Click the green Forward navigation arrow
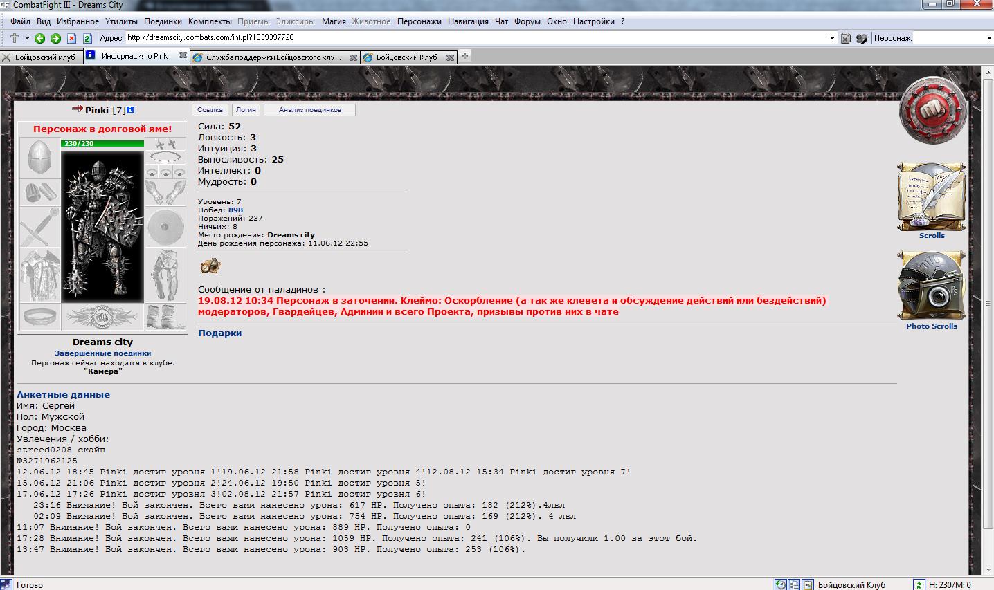 tap(55, 39)
